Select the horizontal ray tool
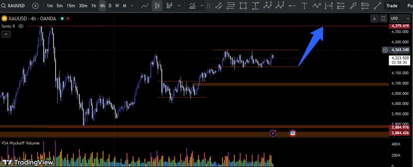 (292, 5)
